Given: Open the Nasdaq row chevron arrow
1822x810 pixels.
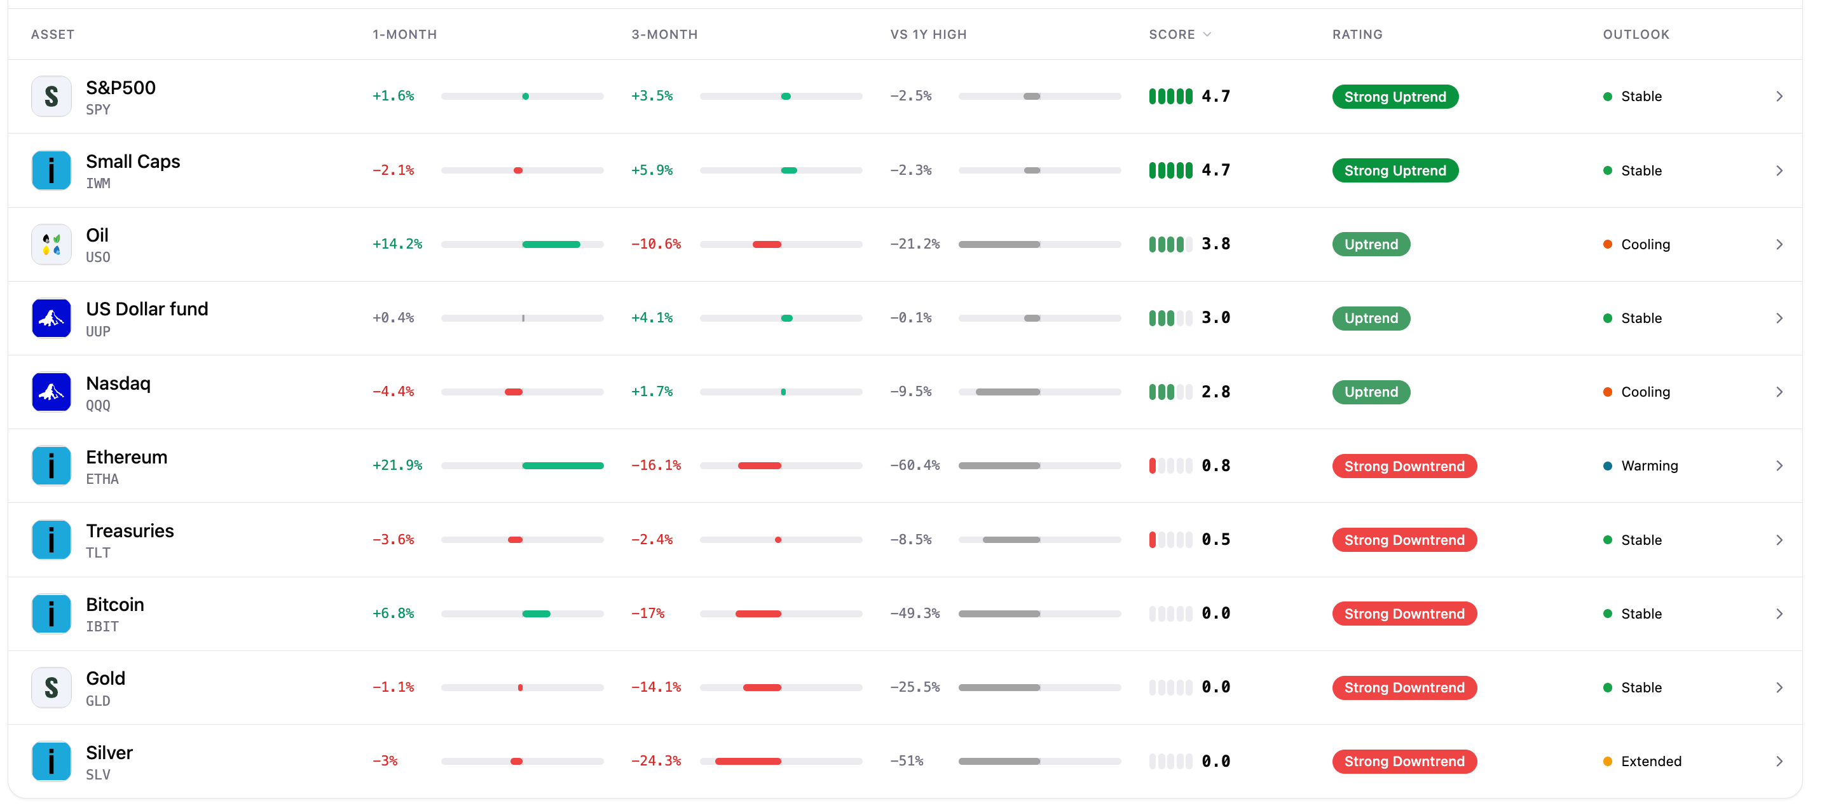Looking at the screenshot, I should (1779, 392).
